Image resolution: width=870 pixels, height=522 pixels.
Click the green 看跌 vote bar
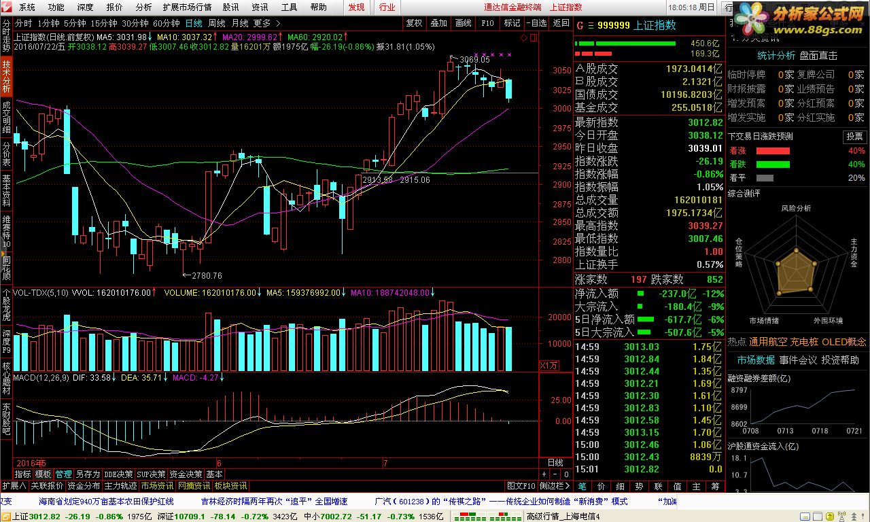pyautogui.click(x=773, y=164)
